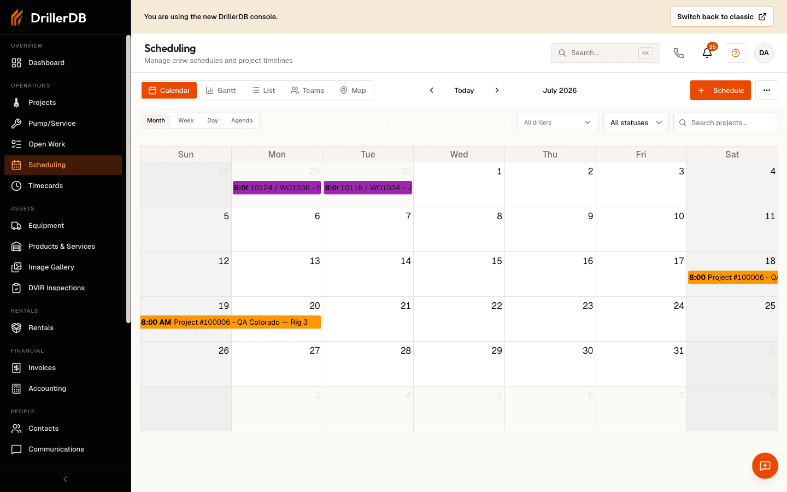Select the Week calendar range
This screenshot has height=492, width=787.
tap(186, 120)
